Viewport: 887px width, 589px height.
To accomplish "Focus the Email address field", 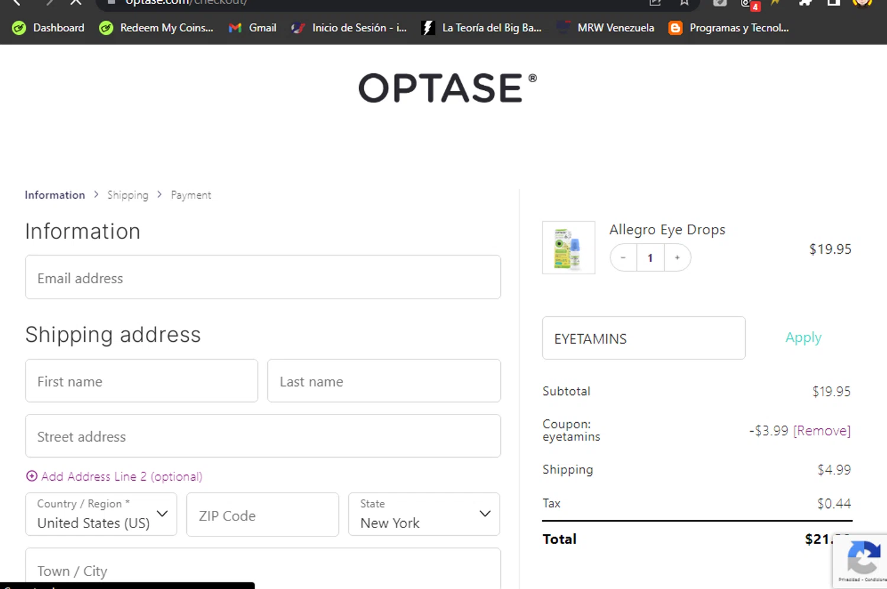I will [x=263, y=277].
